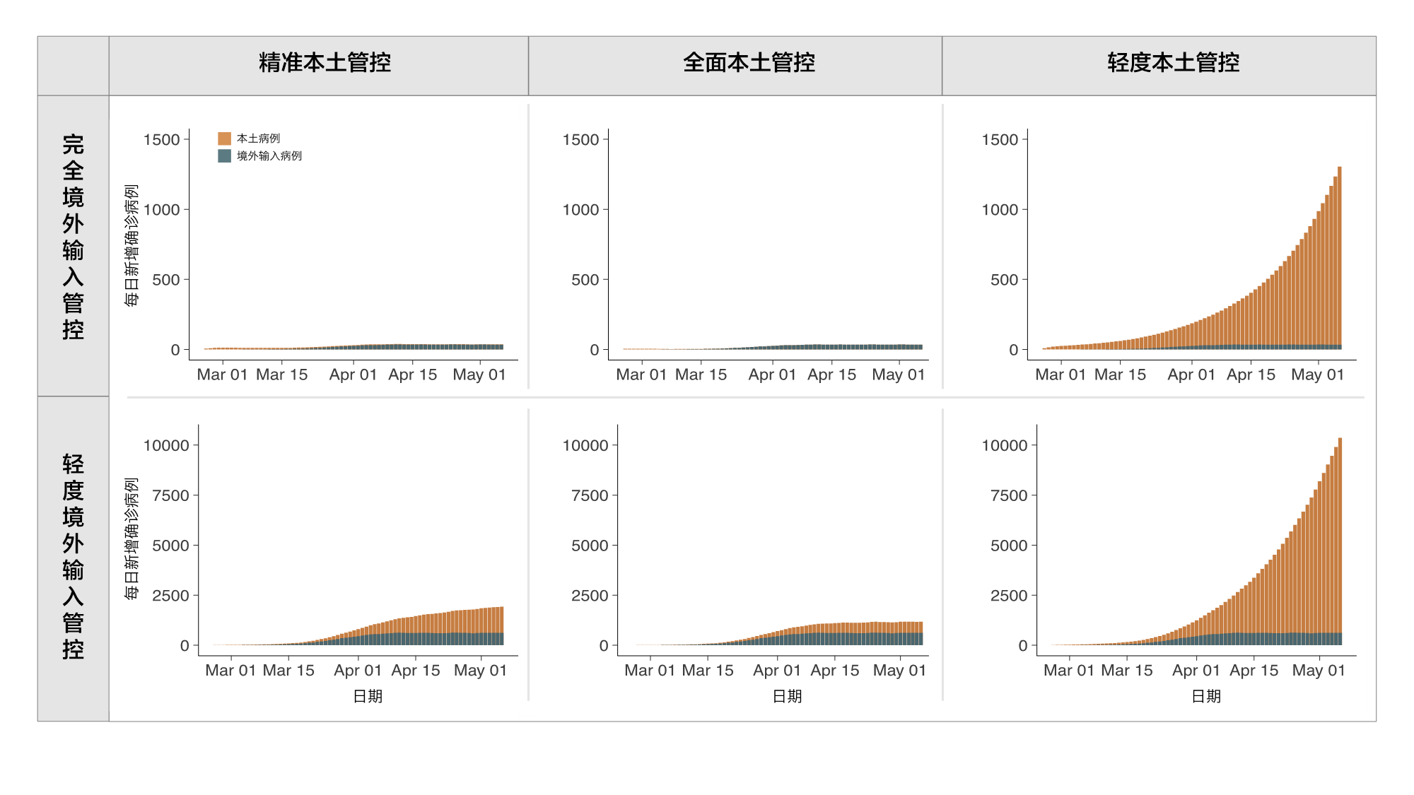Click 每日新增确诊病例 axis title beside the 1500-scale chart
This screenshot has height=795, width=1414.
[132, 245]
